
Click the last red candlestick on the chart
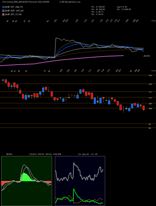(x=144, y=108)
